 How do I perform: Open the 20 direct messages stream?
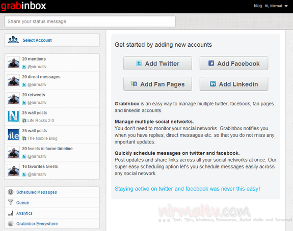(41, 77)
